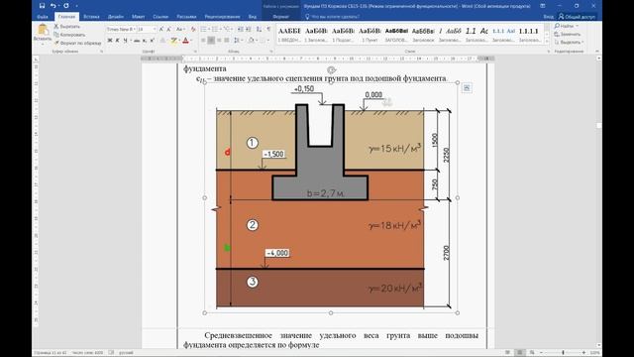Viewport: 634px width, 357px height.
Task: Apply the bulleted list
Action: point(204,29)
